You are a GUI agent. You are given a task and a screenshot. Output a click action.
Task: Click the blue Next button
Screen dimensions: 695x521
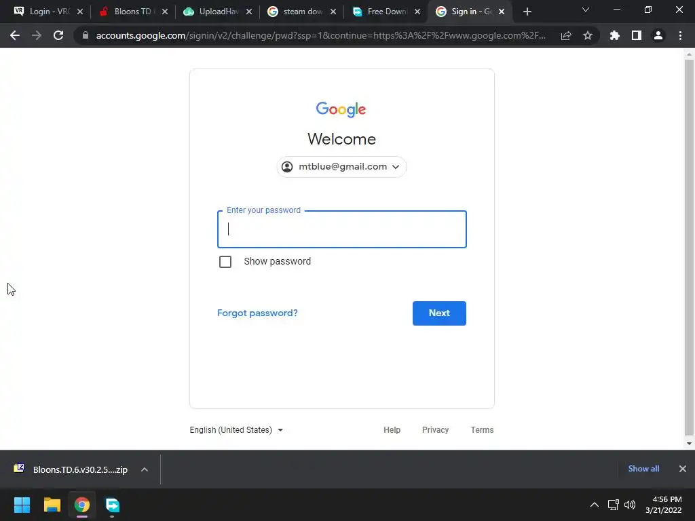439,313
